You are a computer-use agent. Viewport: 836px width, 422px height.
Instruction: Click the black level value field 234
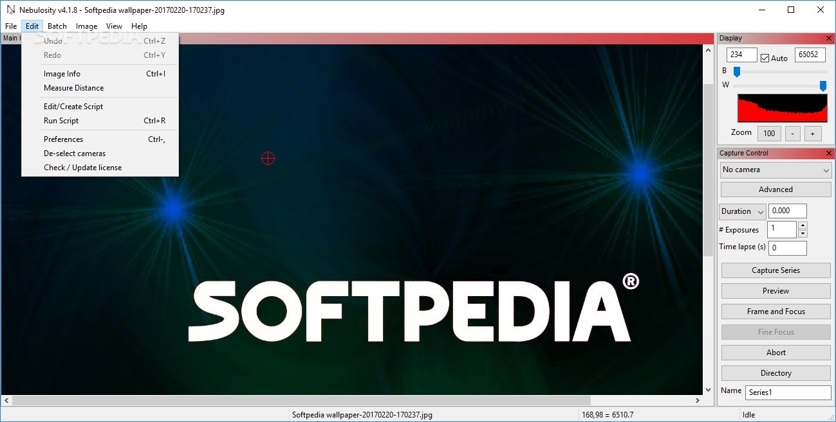(x=741, y=55)
